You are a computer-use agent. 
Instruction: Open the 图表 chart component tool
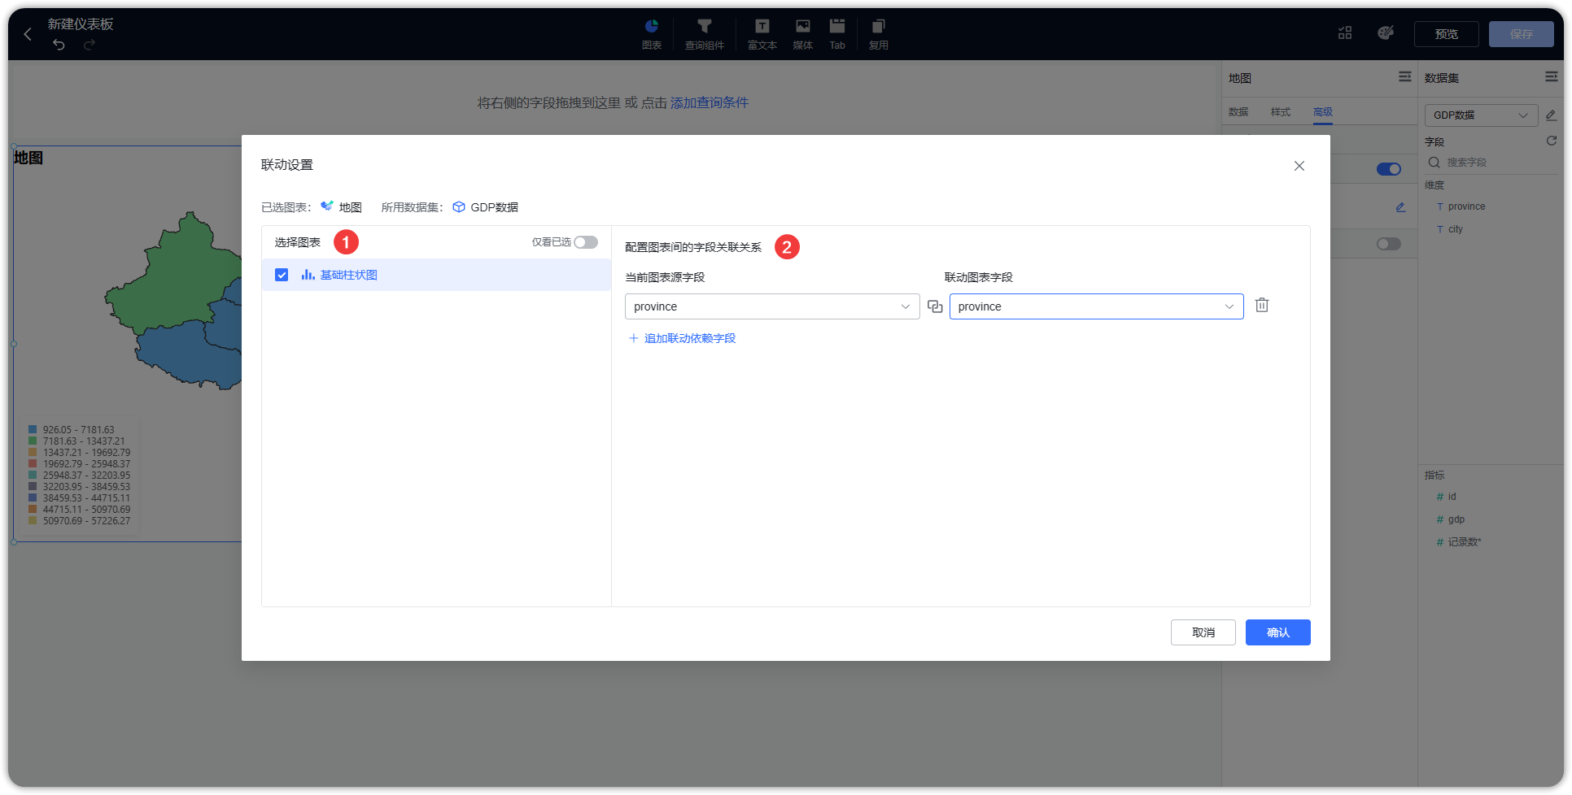click(x=651, y=33)
